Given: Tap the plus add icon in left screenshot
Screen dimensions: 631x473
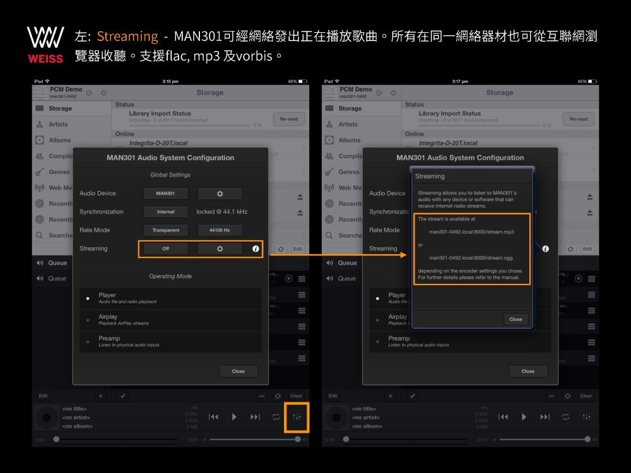Looking at the screenshot, I should pos(100,396).
